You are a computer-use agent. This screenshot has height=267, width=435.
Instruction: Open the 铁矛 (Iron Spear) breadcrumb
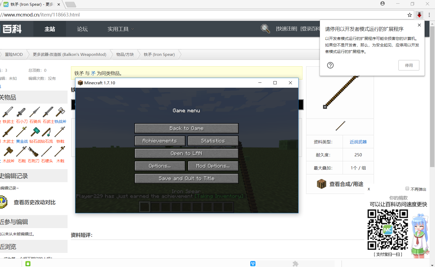pos(159,55)
